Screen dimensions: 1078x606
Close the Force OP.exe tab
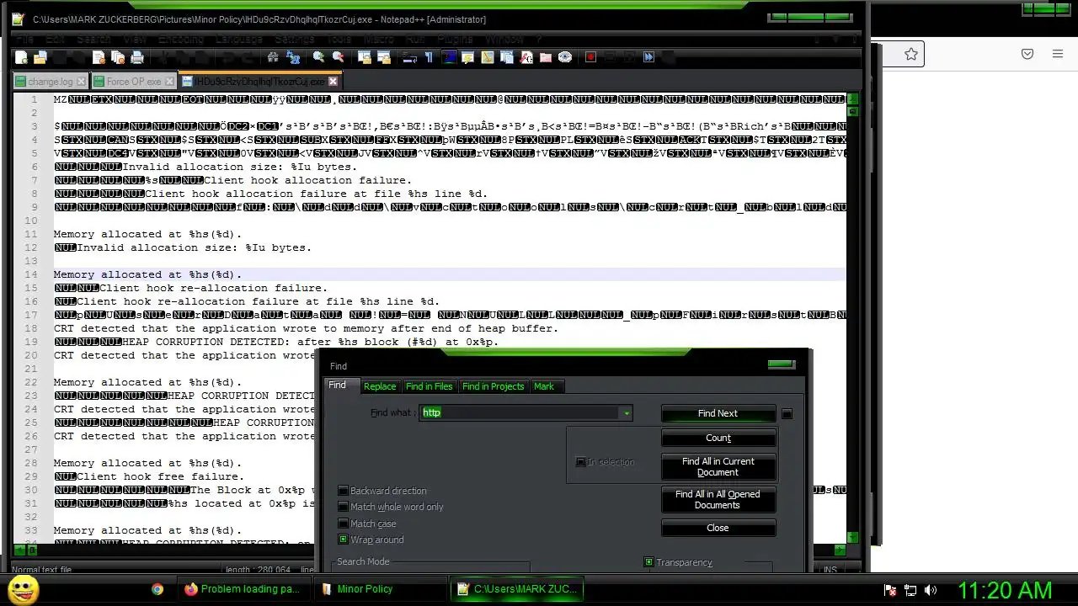point(169,82)
